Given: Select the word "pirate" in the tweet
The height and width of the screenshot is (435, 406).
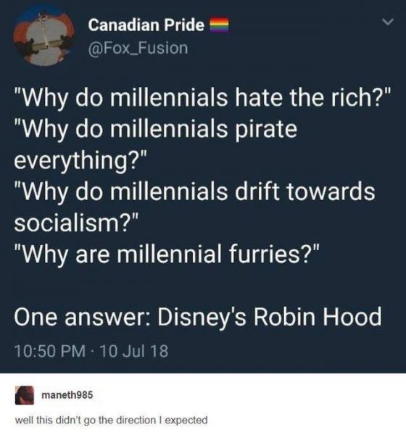Looking at the screenshot, I should coord(266,130).
